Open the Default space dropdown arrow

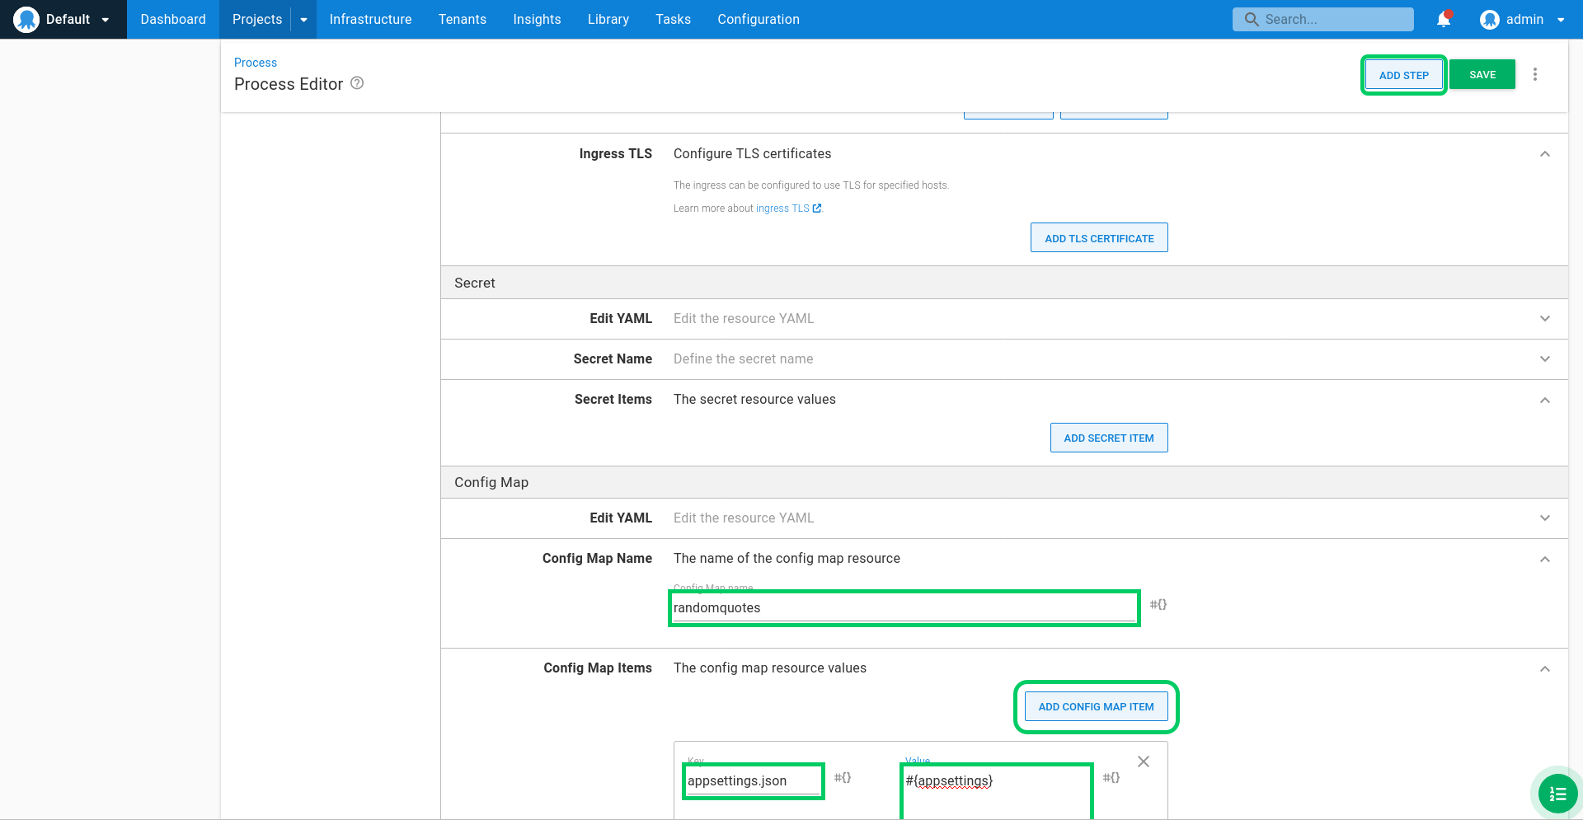tap(106, 20)
